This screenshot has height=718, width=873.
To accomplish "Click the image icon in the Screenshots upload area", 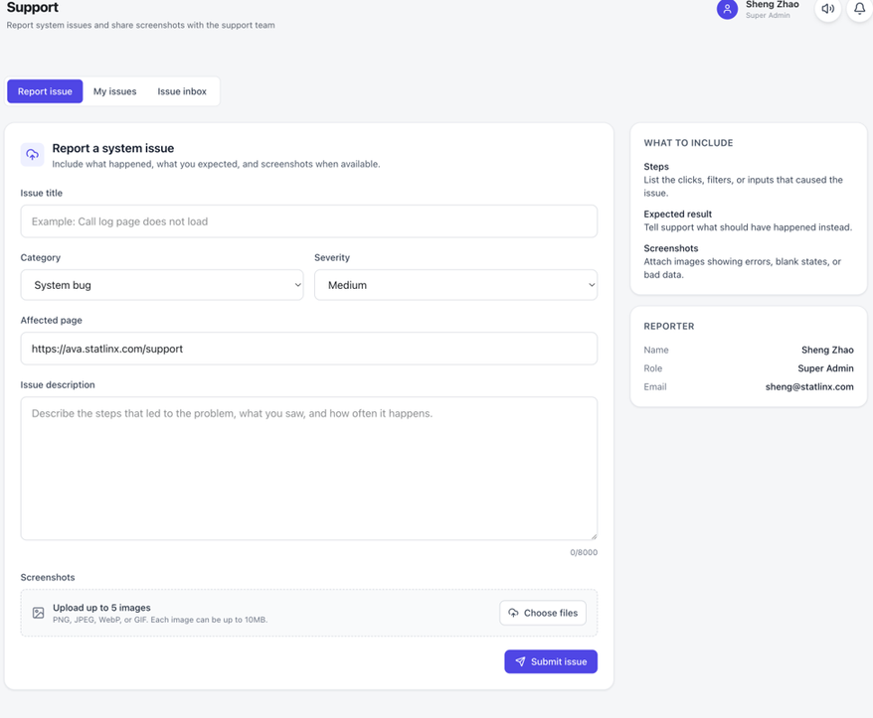I will 38,613.
